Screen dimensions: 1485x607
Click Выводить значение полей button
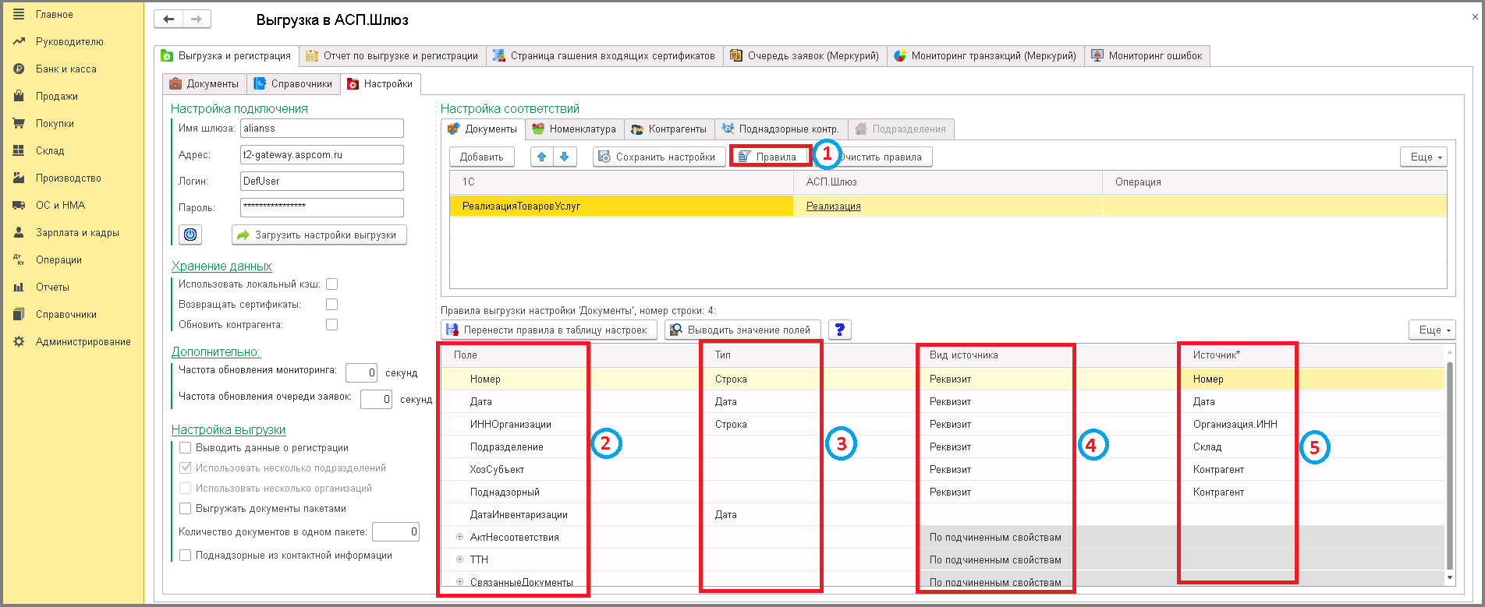(x=742, y=330)
